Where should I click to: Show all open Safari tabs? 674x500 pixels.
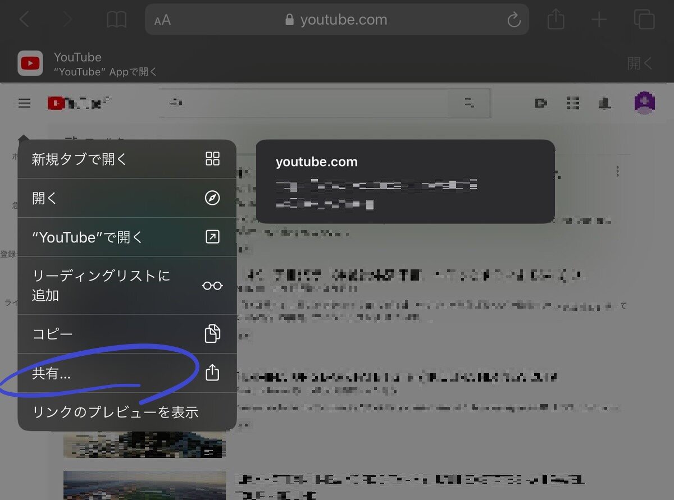(x=644, y=20)
